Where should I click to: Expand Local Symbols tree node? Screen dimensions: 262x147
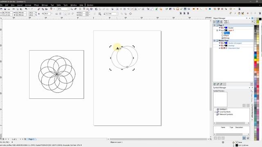coord(215,112)
